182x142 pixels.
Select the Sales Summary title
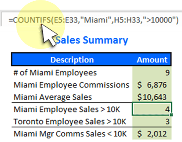92,40
